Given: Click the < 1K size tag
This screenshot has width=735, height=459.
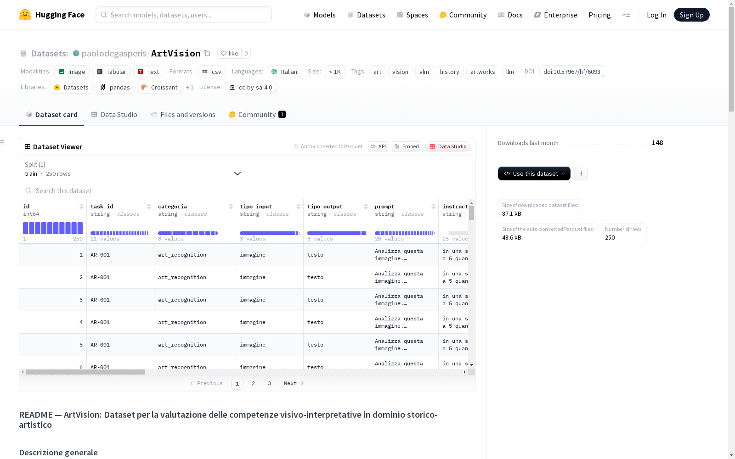Looking at the screenshot, I should 335,72.
